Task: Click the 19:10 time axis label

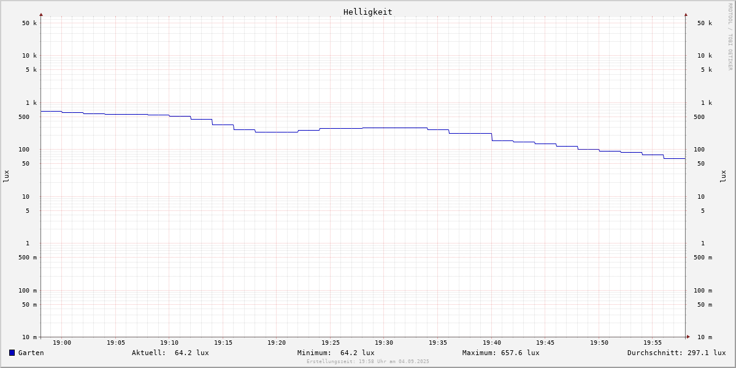Action: coord(169,343)
